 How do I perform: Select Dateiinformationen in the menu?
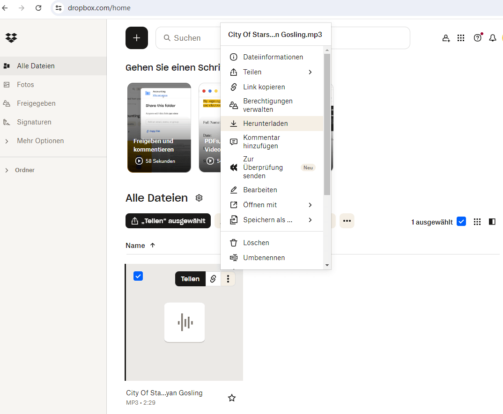272,57
